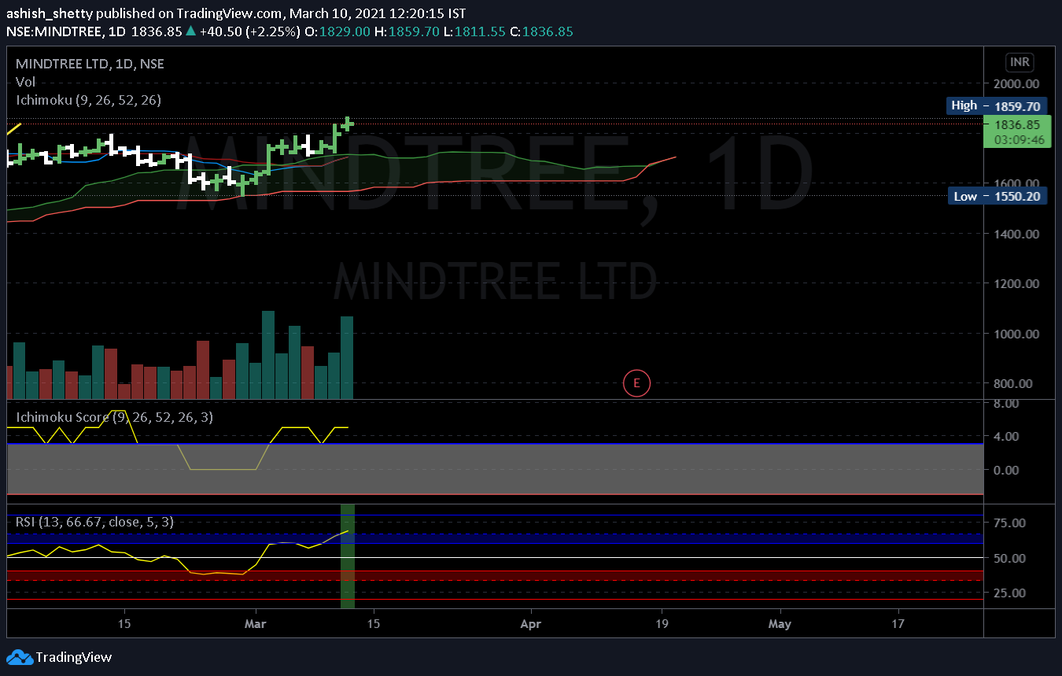The width and height of the screenshot is (1062, 676).
Task: Click the earnings 'E' marker circle
Action: (x=636, y=383)
